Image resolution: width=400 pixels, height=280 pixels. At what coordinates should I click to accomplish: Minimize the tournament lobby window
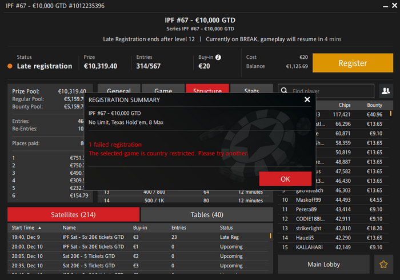[x=386, y=6]
